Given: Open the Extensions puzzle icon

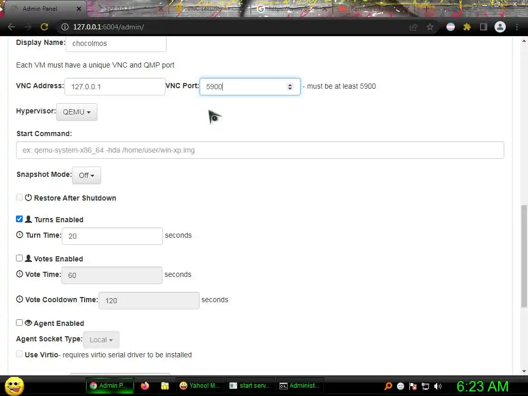Looking at the screenshot, I should 467,27.
